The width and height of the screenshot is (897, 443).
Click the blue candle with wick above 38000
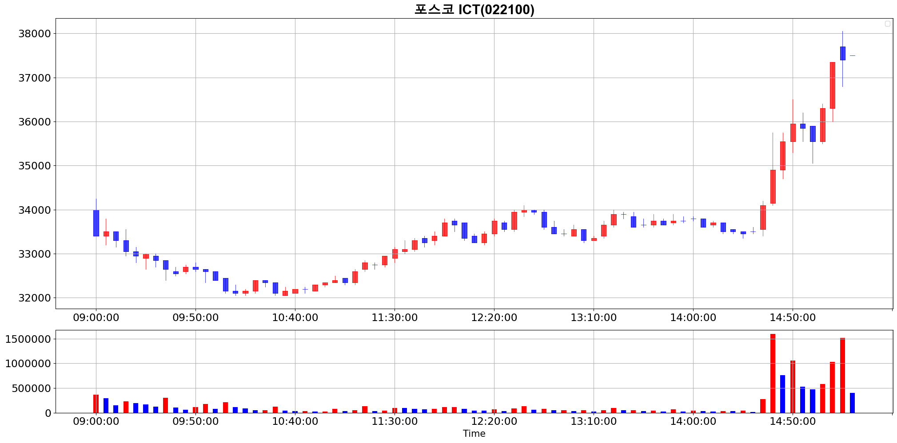coord(842,53)
